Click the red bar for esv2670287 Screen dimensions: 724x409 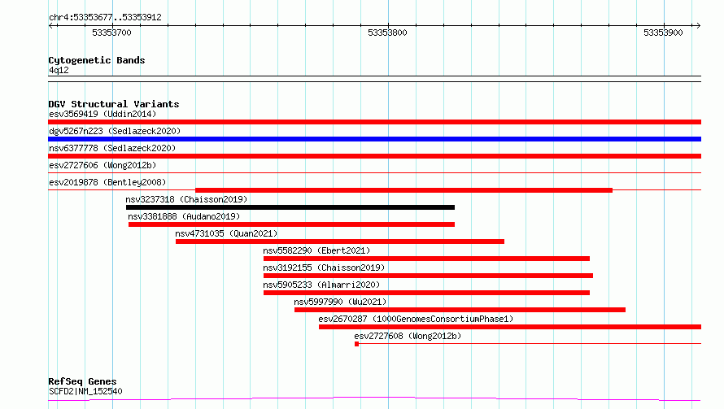510,327
